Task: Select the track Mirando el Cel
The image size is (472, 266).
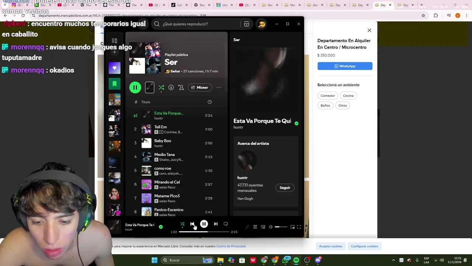Action: click(x=177, y=184)
